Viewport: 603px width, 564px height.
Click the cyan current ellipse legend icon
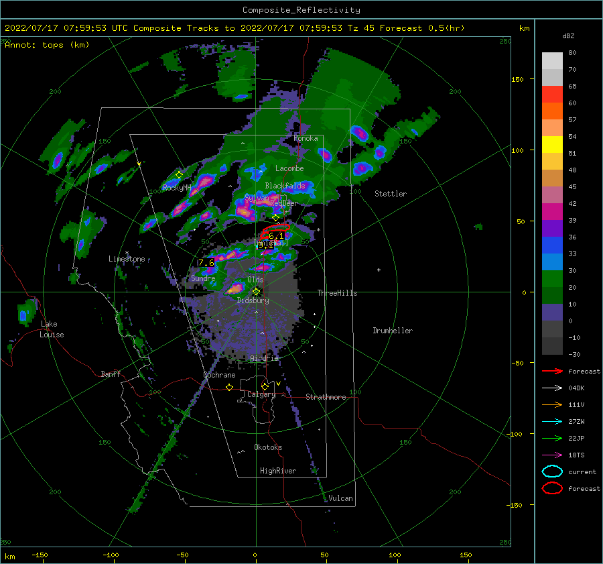[552, 471]
